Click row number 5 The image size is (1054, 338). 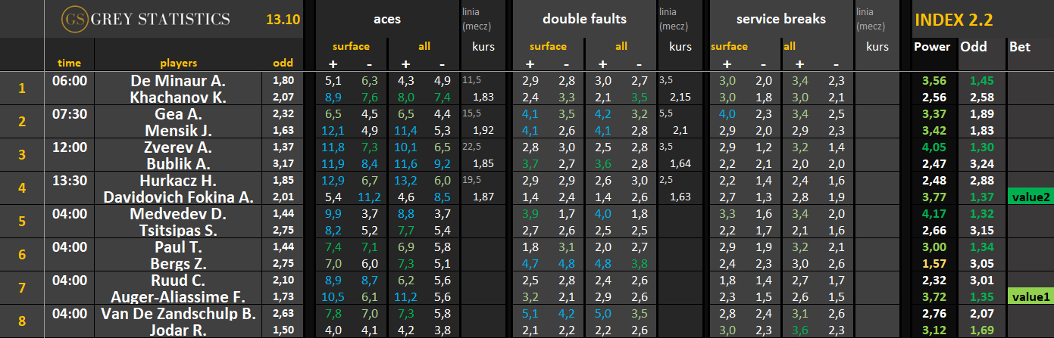pos(22,222)
